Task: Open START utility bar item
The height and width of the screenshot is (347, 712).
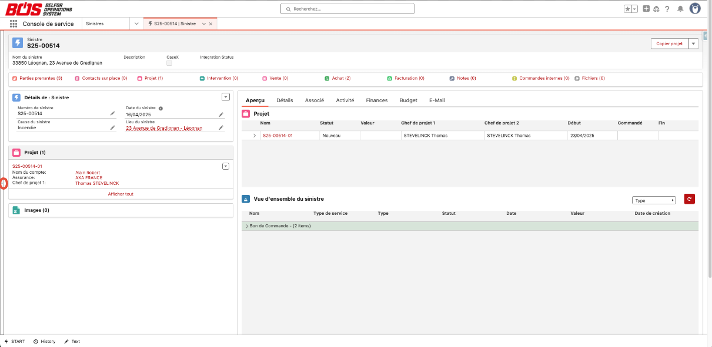Action: (x=15, y=341)
